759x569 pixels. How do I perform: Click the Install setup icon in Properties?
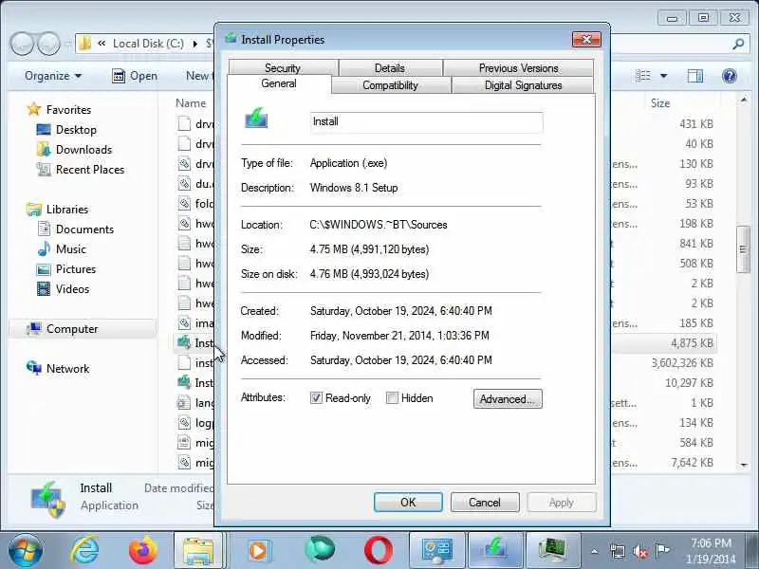click(256, 118)
